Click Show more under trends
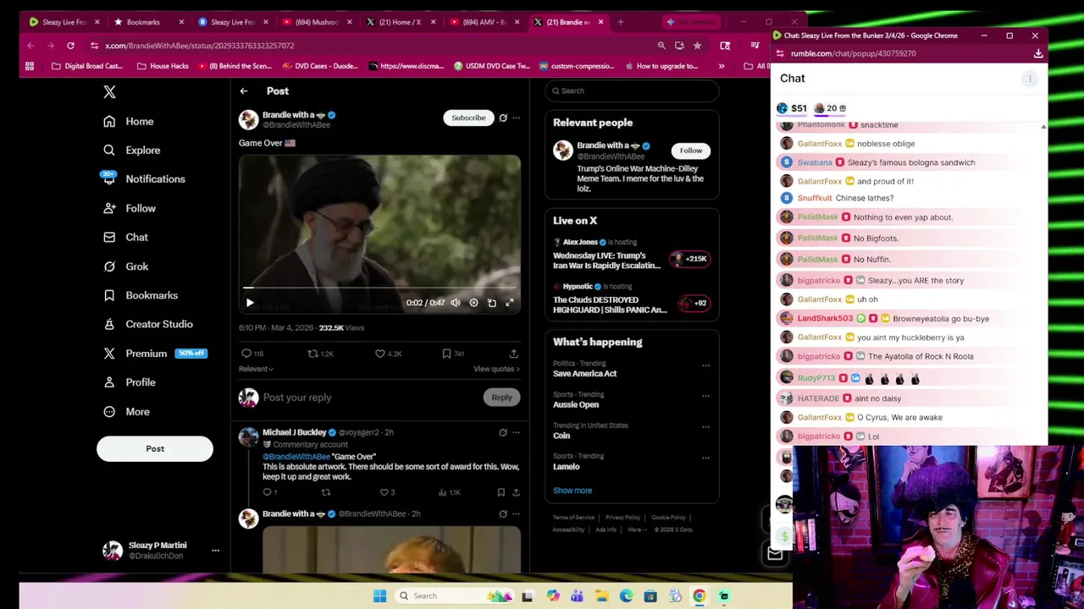 (x=572, y=491)
